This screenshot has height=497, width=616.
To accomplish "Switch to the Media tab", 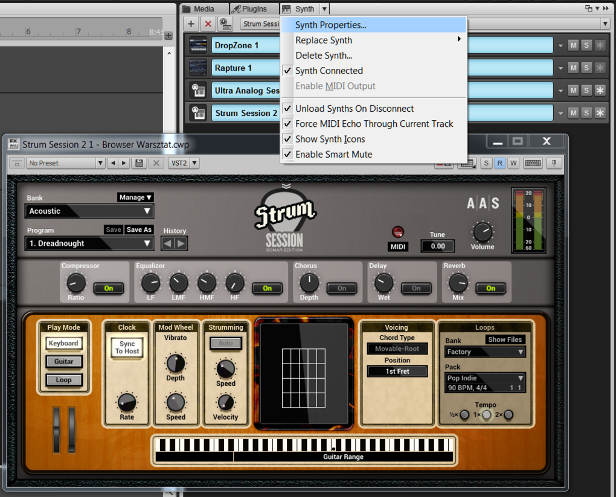I will (x=204, y=8).
